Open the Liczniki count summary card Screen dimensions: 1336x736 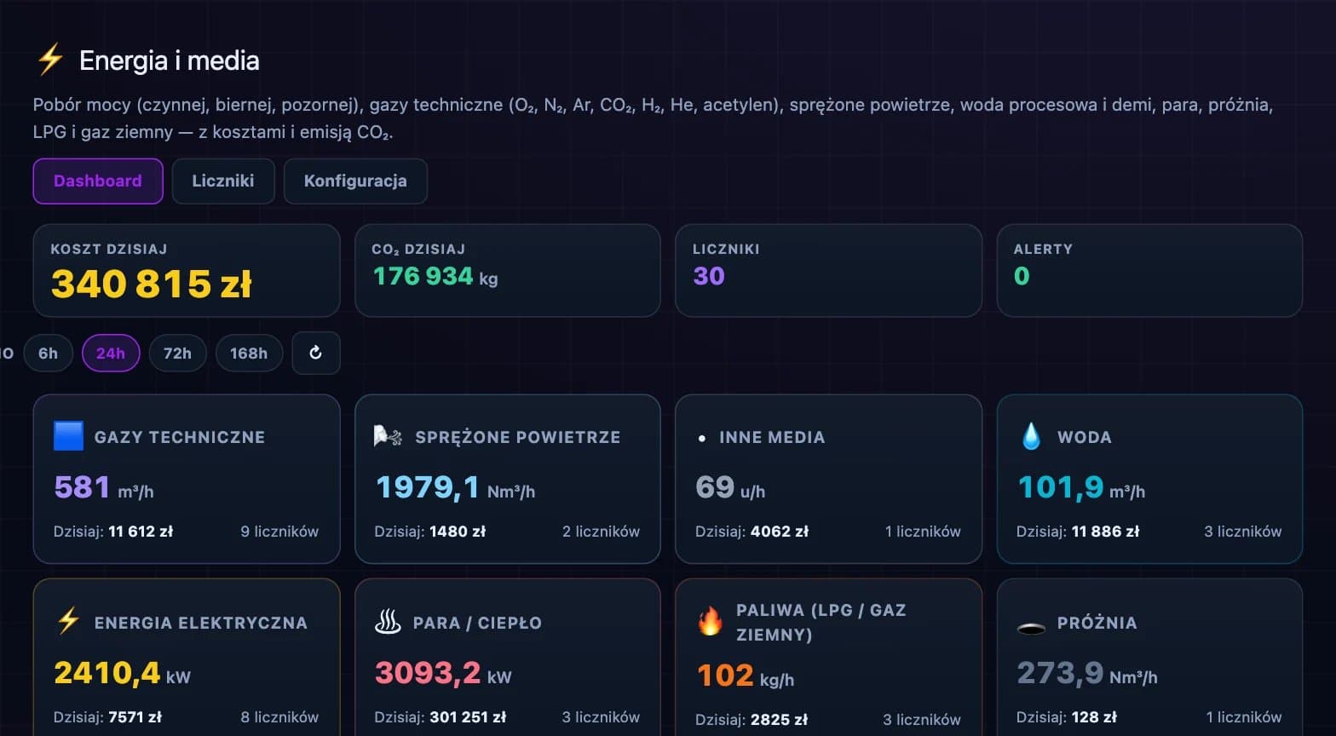tap(828, 270)
